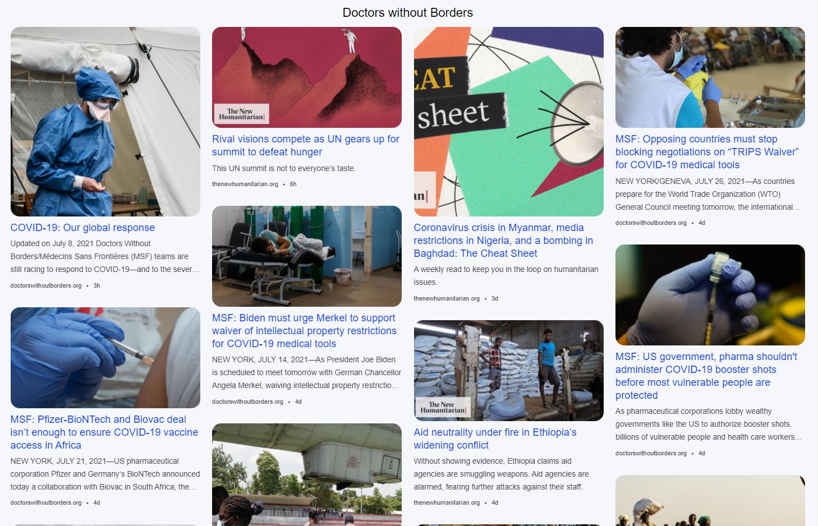Click the 'Doctors without Borders' page heading
Viewport: 818px width, 526px height.
pyautogui.click(x=408, y=12)
